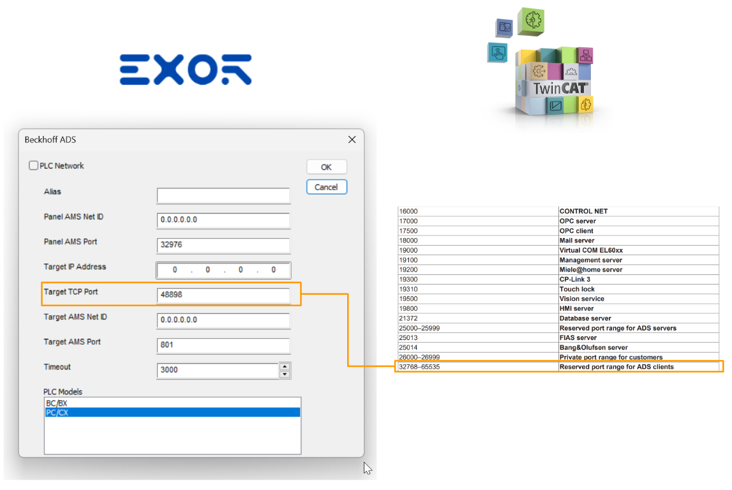Increase Timeout with the up stepper arrow

click(285, 366)
